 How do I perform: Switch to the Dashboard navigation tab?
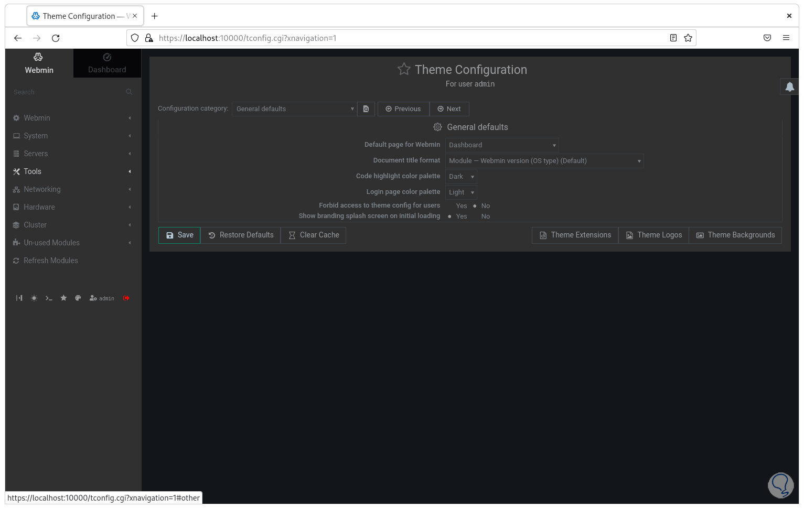click(x=107, y=63)
